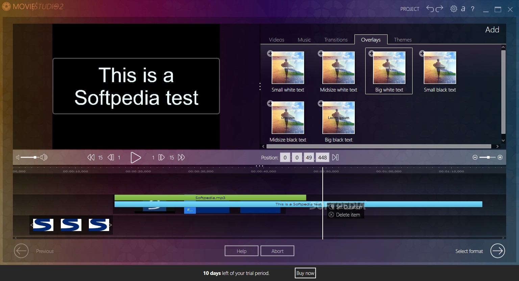Click the Abort button
This screenshot has height=281, width=519.
click(277, 251)
